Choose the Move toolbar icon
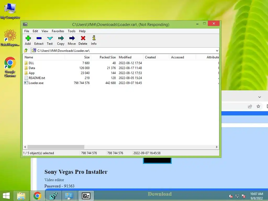268x201 pixels. point(72,38)
